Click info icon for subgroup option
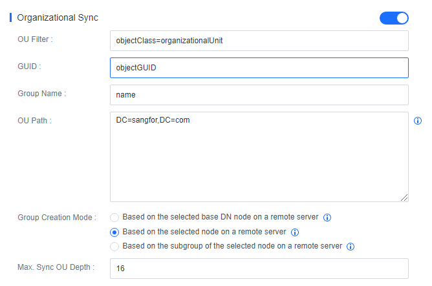 coord(351,247)
